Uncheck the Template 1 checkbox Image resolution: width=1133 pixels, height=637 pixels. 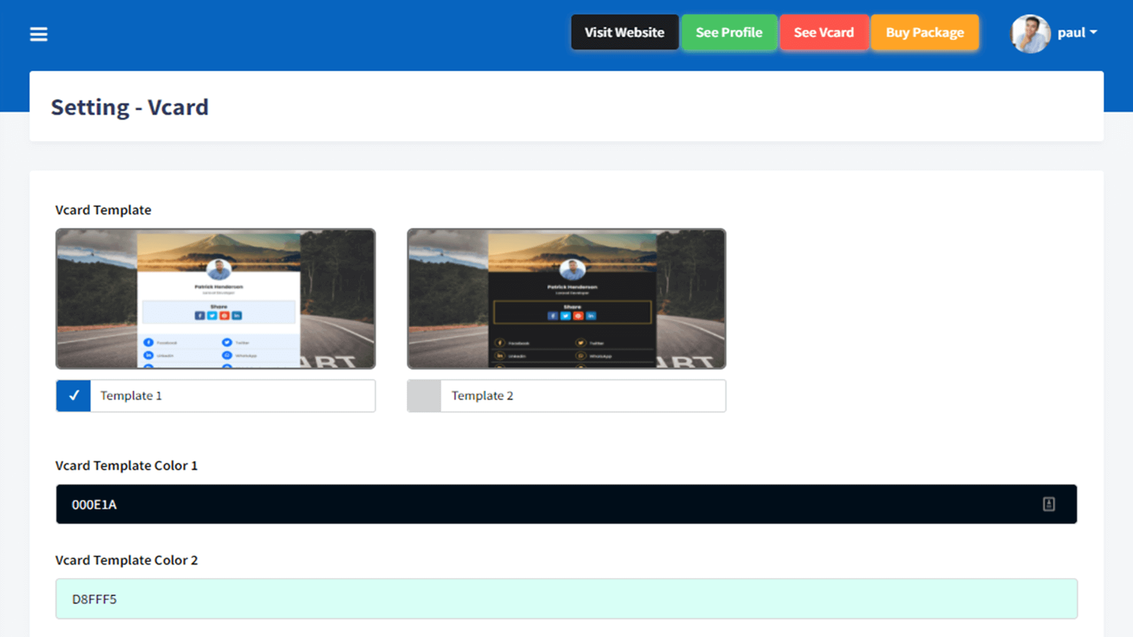coord(73,395)
